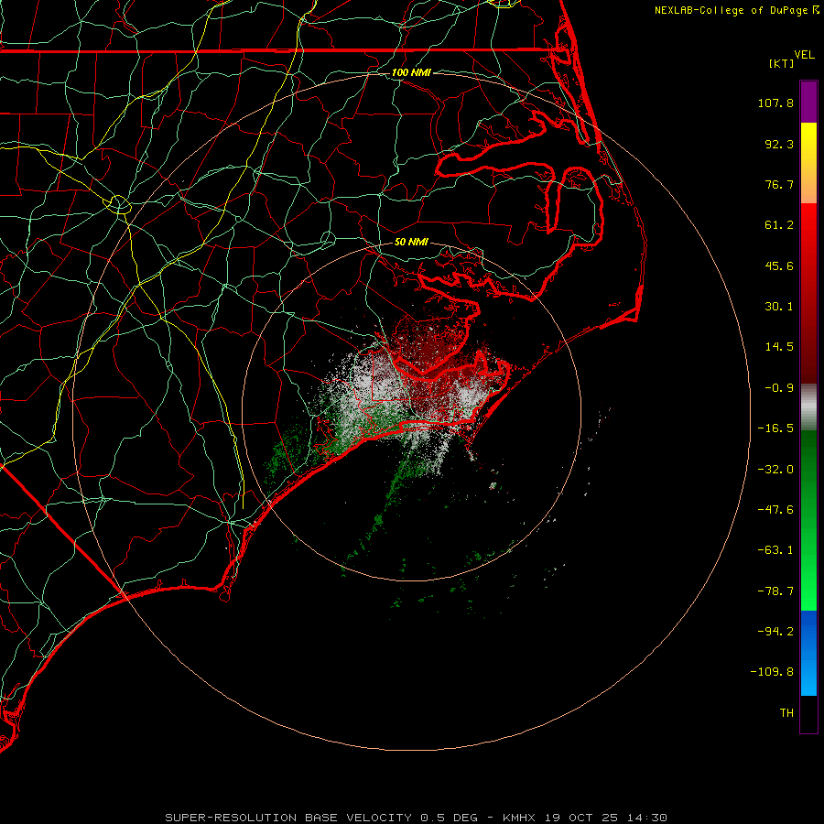Click the 107.8 legend value
Screen dimensions: 824x824
(775, 103)
